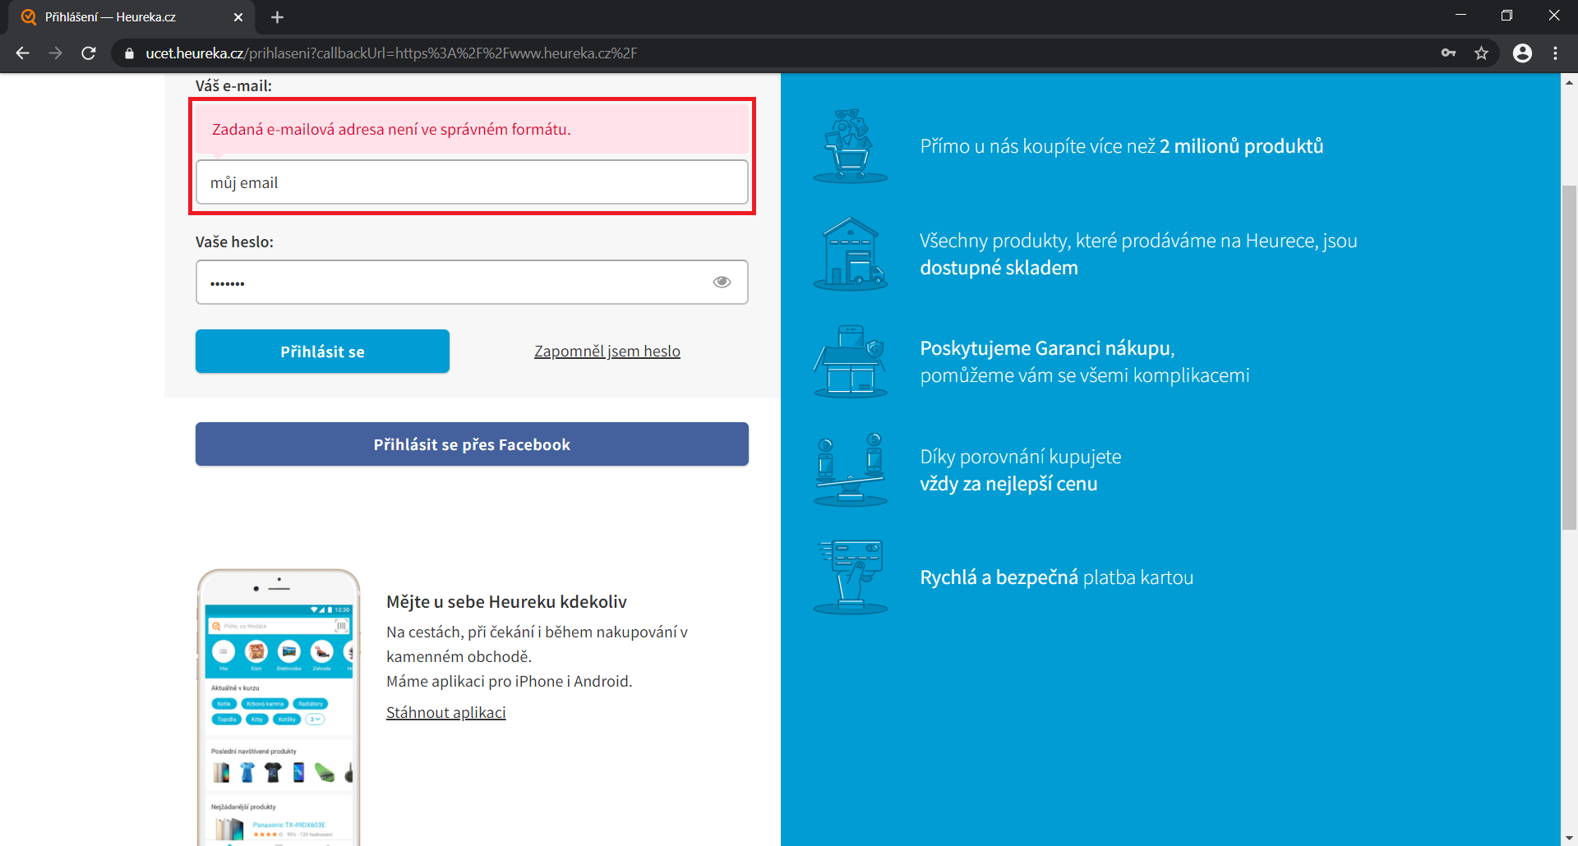Click the 'Mějte u sebe Heureku kdekoliv' heading
This screenshot has height=846, width=1578.
(506, 602)
